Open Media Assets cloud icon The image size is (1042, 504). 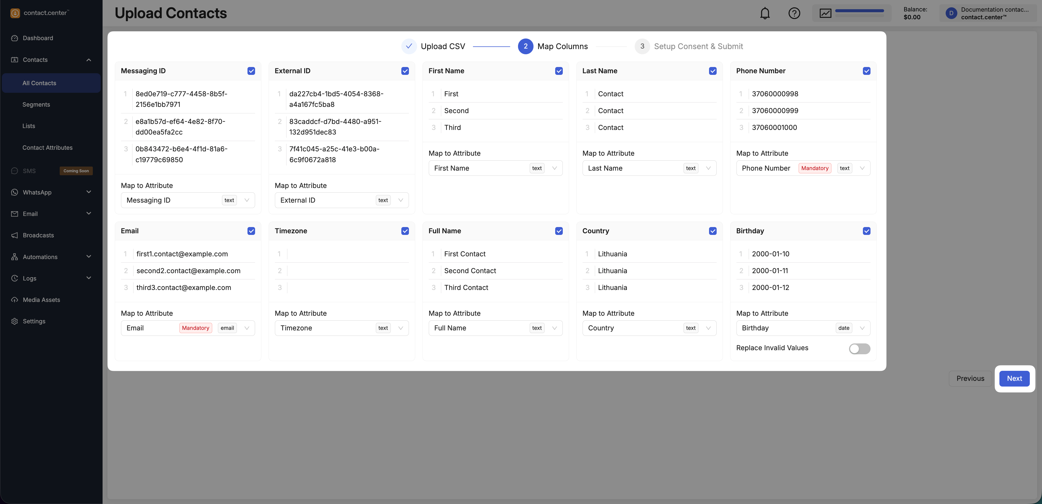pyautogui.click(x=15, y=300)
